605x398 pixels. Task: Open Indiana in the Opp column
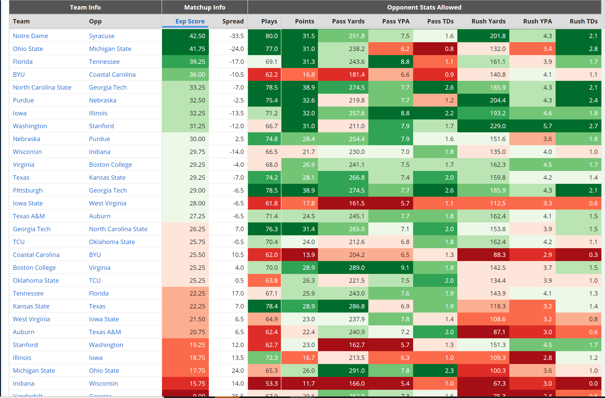pos(100,152)
